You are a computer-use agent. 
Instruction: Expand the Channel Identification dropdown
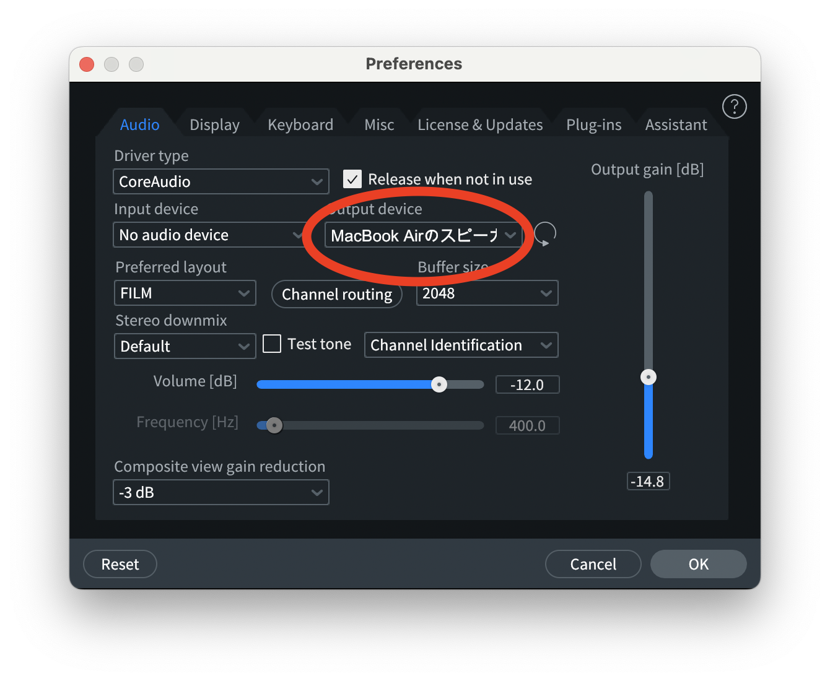pyautogui.click(x=461, y=345)
